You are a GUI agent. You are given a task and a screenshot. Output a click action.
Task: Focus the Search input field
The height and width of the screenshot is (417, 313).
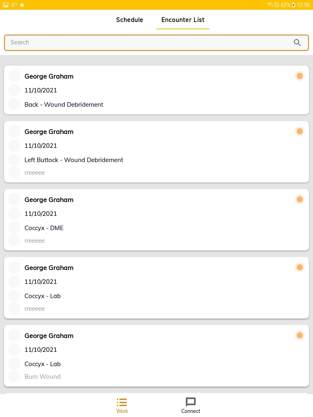156,42
